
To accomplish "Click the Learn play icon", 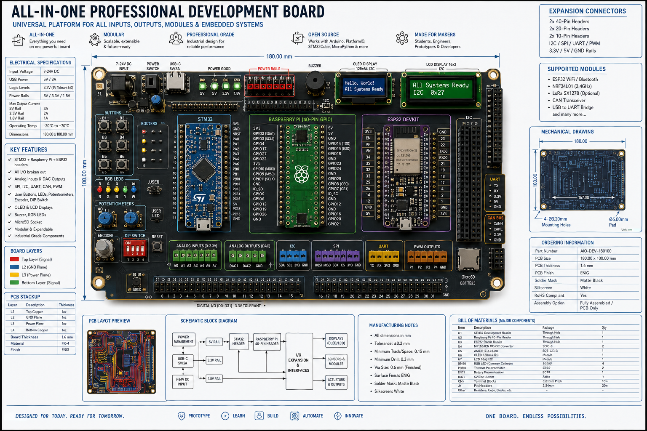I will click(225, 416).
